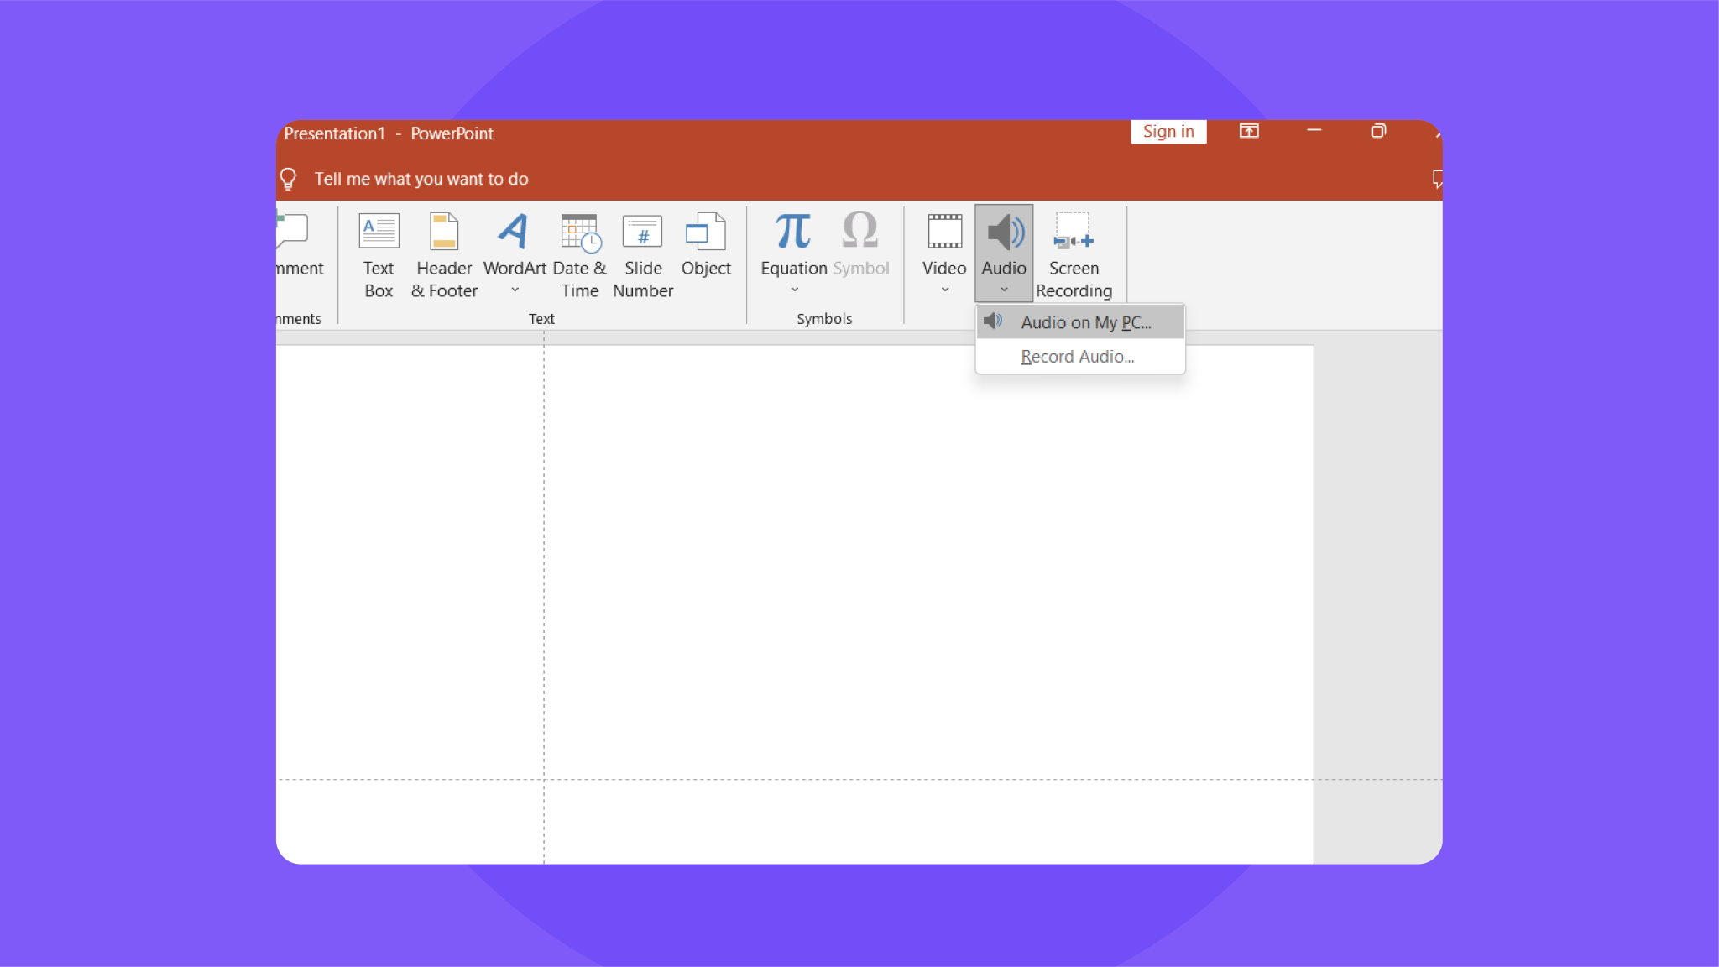Insert WordArt
The image size is (1719, 967).
514,243
